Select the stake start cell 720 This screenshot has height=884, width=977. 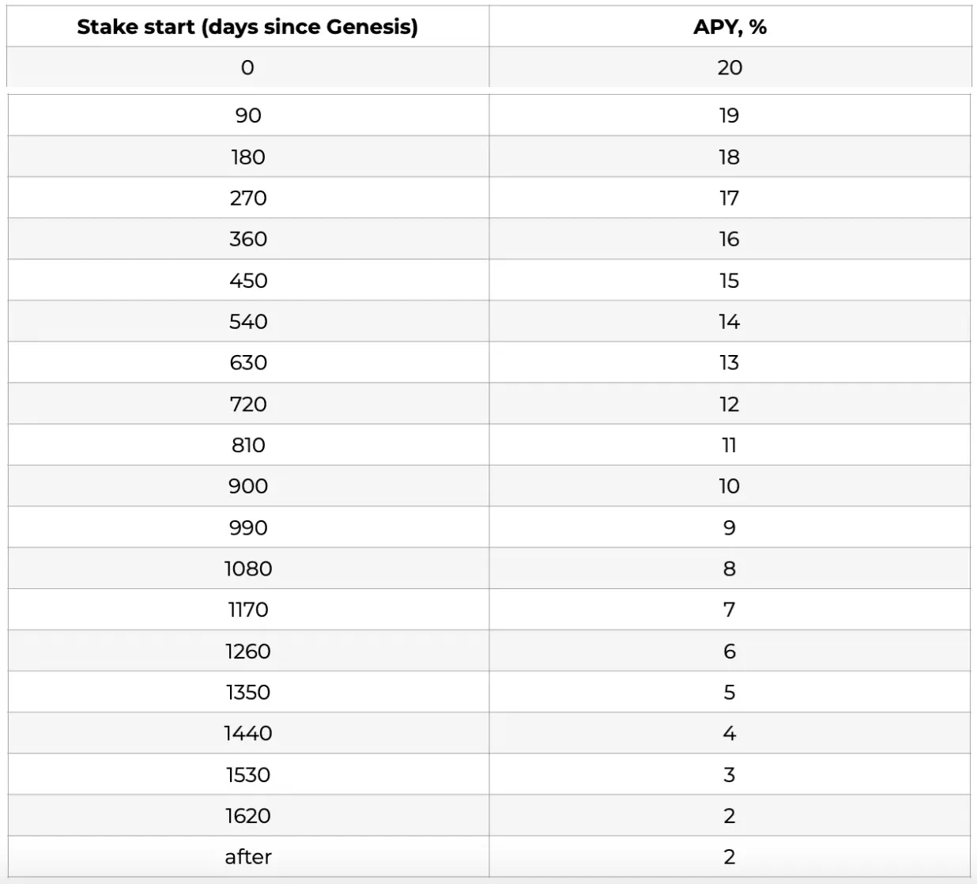tap(248, 404)
